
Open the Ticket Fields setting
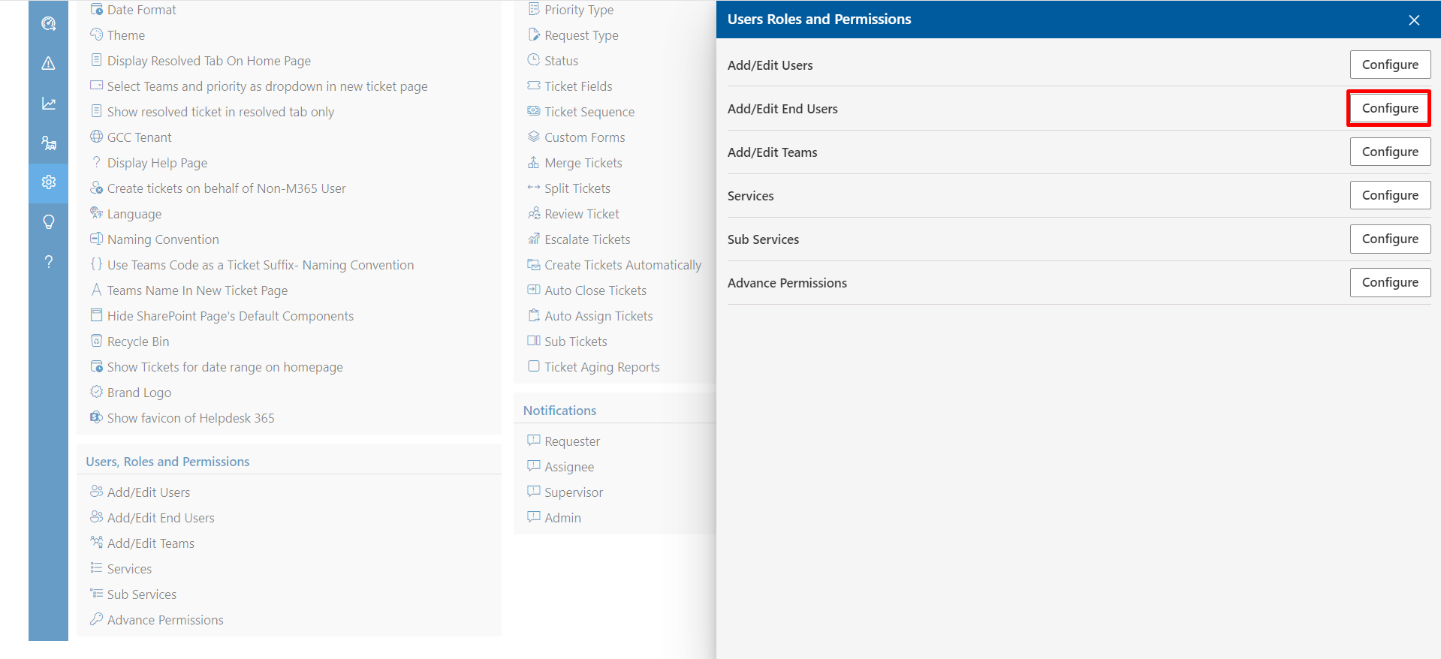coord(578,86)
